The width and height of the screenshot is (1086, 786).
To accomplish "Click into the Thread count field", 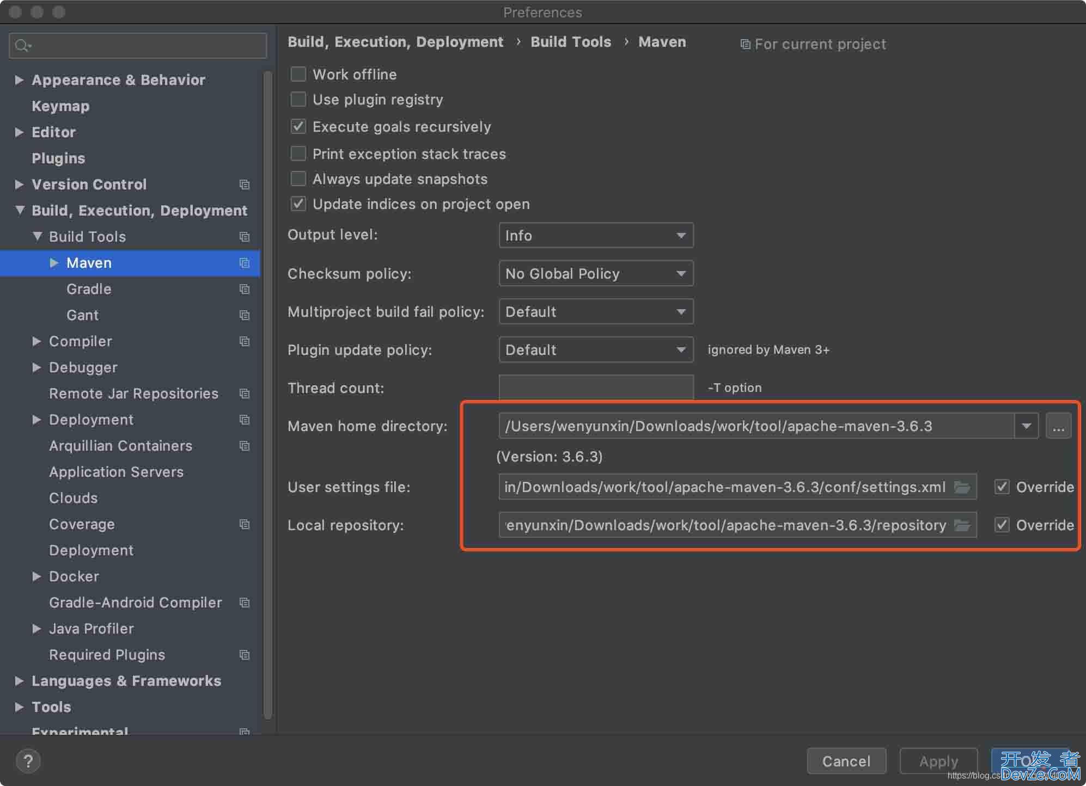I will click(x=596, y=387).
